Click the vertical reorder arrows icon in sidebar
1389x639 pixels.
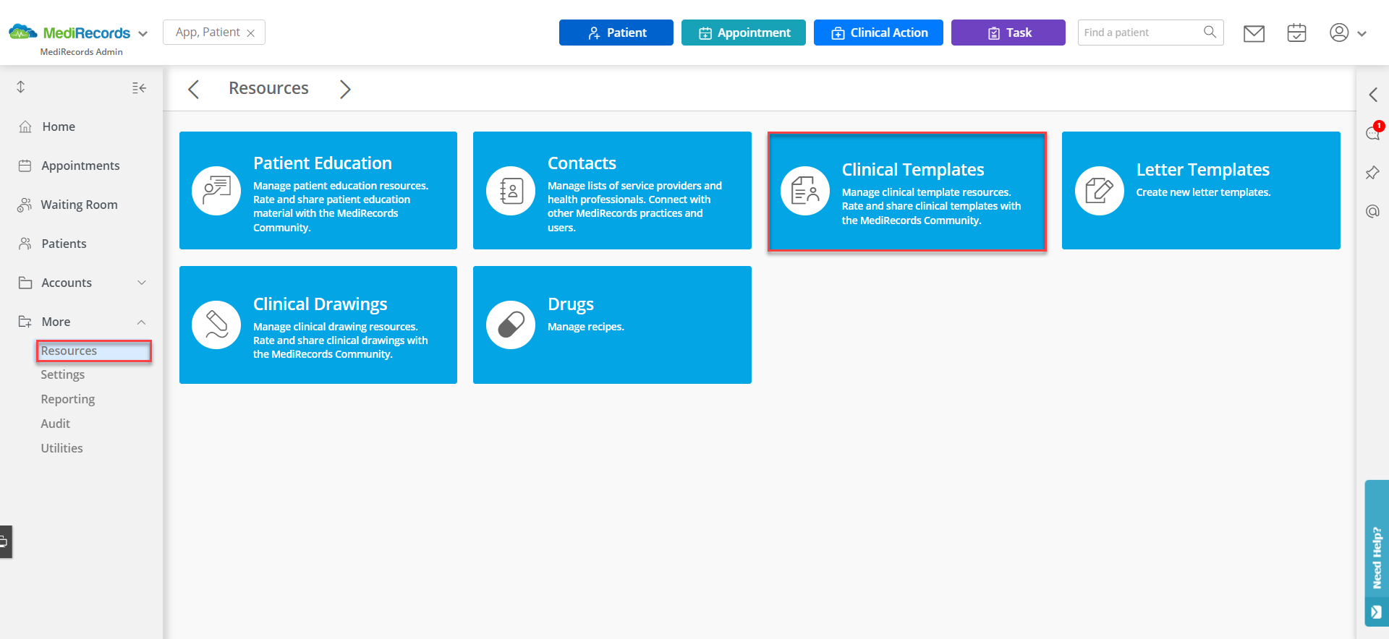(x=21, y=87)
